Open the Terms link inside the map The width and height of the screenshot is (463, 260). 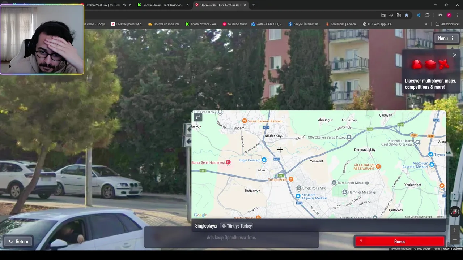pos(440,217)
